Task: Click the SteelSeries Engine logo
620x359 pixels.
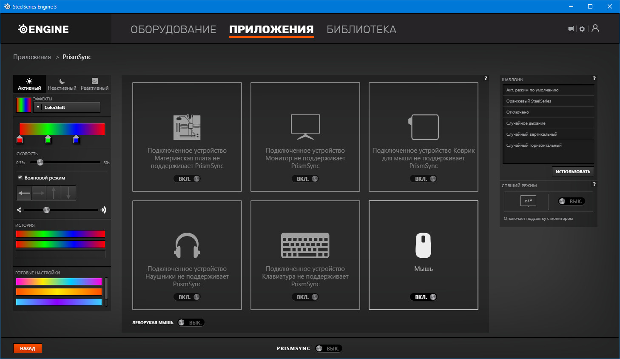Action: coord(43,29)
